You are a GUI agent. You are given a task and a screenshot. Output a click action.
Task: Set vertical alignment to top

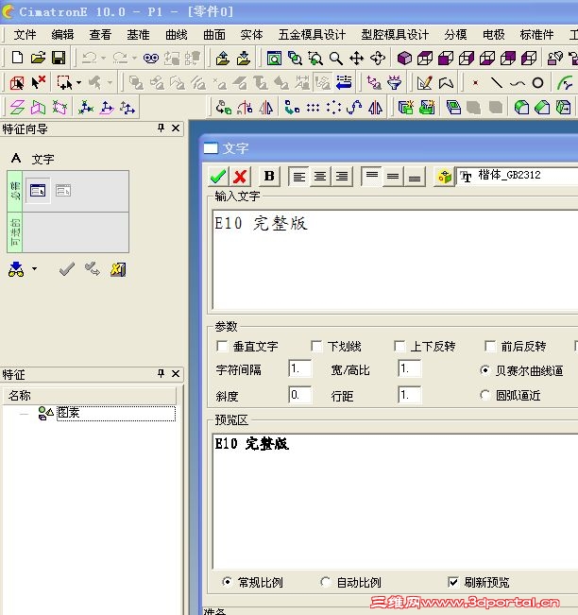pos(372,177)
